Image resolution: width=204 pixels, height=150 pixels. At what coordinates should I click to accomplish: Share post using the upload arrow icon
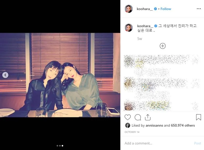coord(148,117)
